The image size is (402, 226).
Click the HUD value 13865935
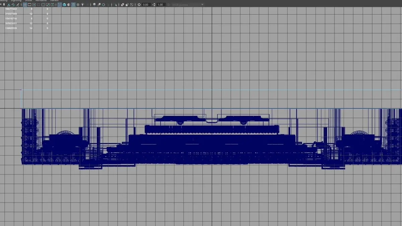[11, 28]
